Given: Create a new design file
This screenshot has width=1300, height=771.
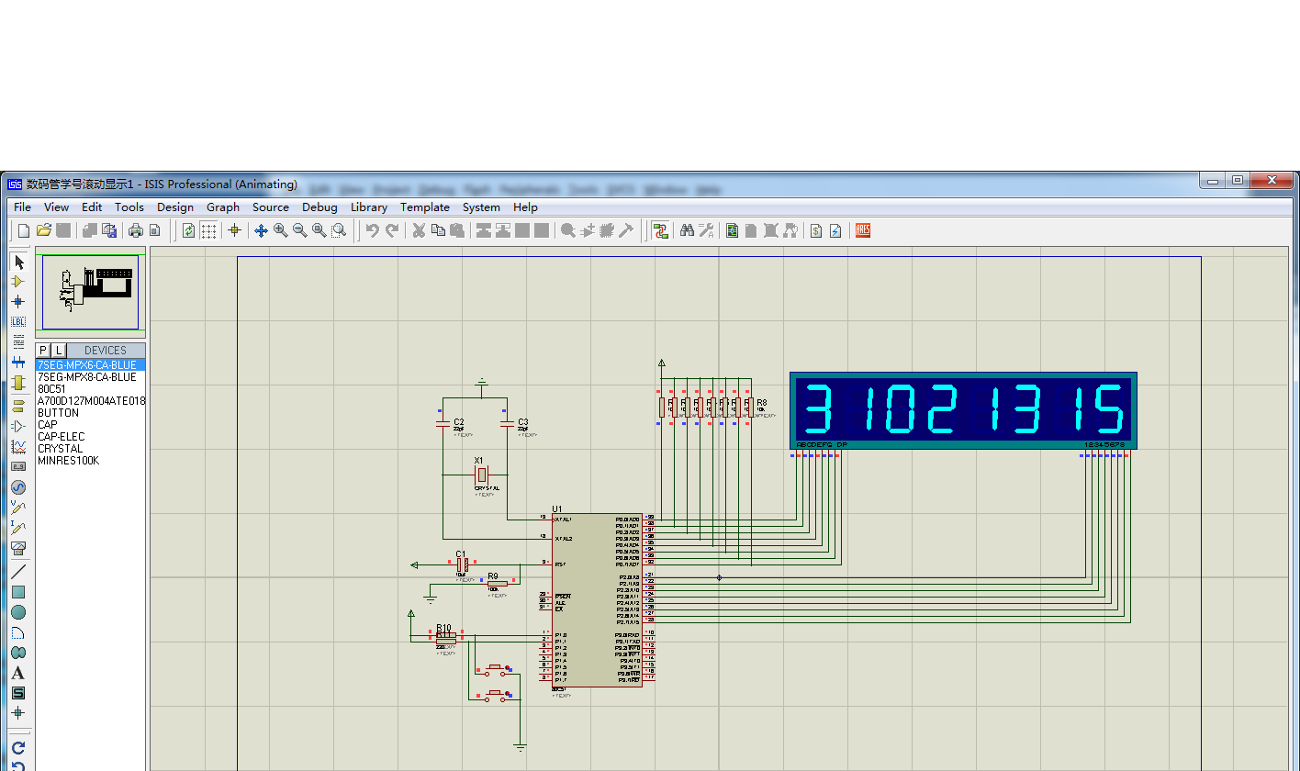Looking at the screenshot, I should pyautogui.click(x=24, y=230).
